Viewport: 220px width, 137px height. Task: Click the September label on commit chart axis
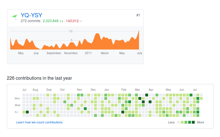click(54, 53)
